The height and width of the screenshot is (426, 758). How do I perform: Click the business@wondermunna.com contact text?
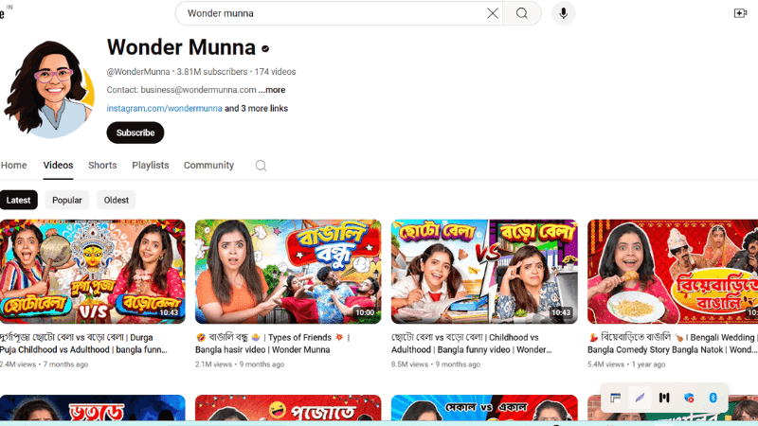pyautogui.click(x=198, y=90)
